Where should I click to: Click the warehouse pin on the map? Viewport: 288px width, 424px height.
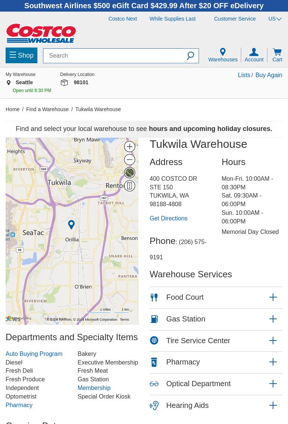pyautogui.click(x=71, y=224)
